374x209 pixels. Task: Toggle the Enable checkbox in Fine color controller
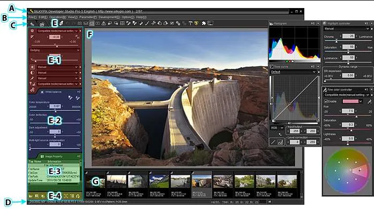coord(326,102)
